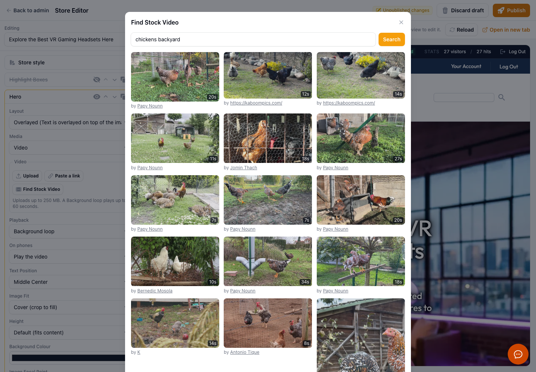Click the Publish rocket button

pyautogui.click(x=511, y=10)
